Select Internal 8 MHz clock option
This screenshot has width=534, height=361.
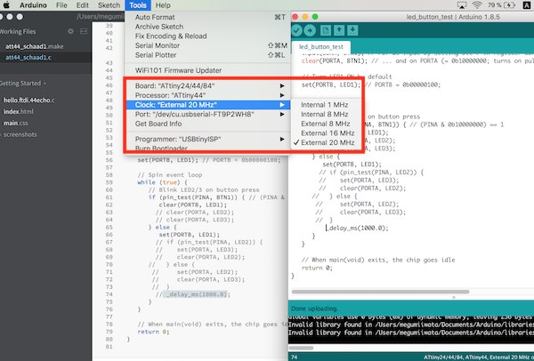pyautogui.click(x=325, y=115)
